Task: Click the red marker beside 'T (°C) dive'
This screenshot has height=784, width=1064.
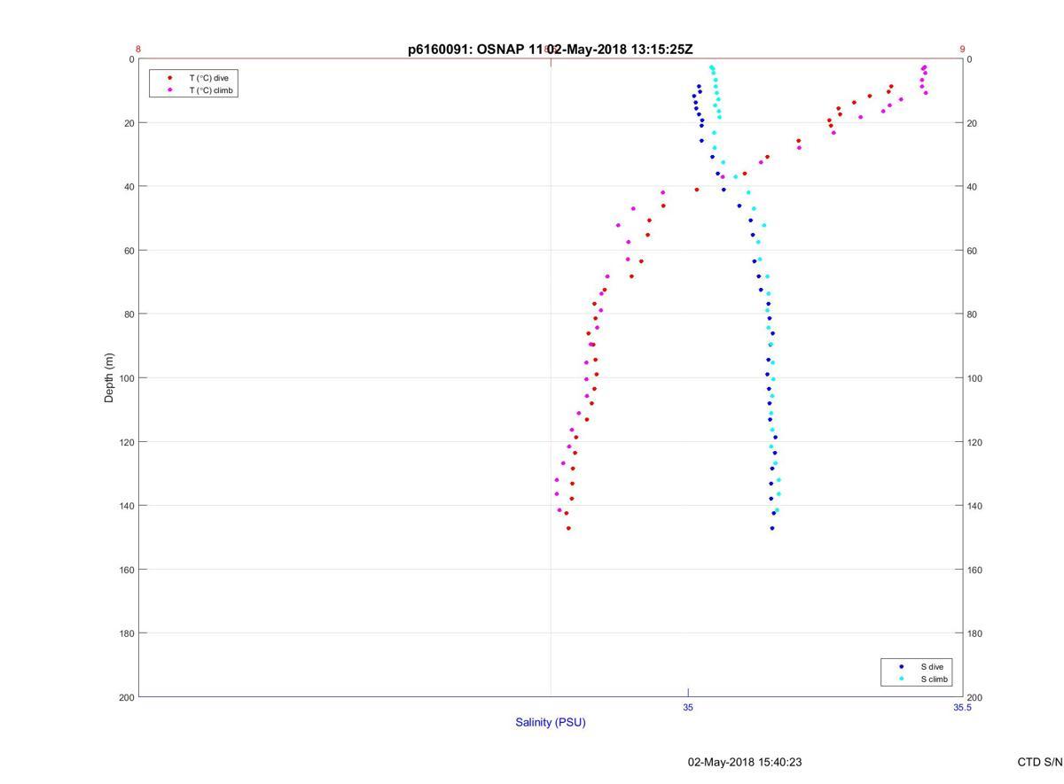Action: (169, 78)
